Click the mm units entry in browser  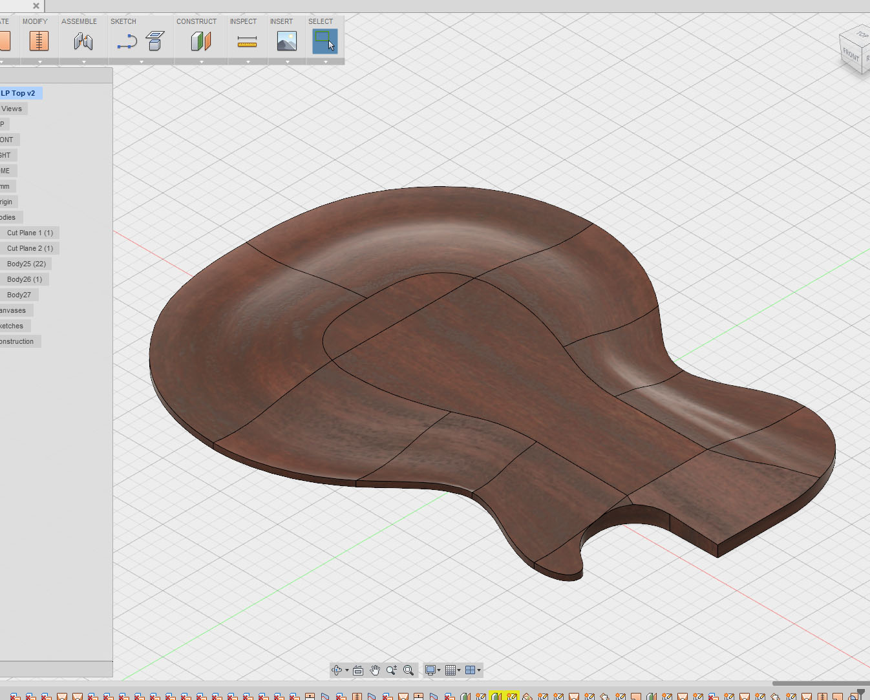coord(6,186)
